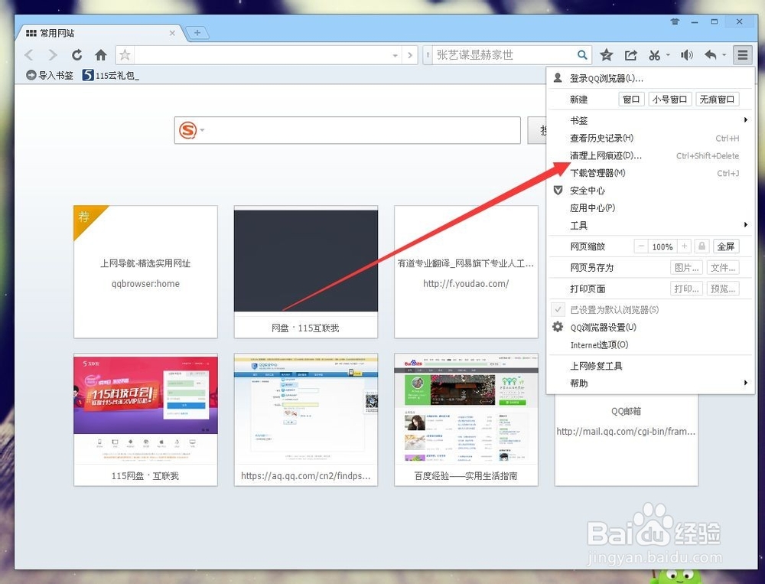Open a new tab with plus button
This screenshot has height=584, width=765.
tap(197, 33)
